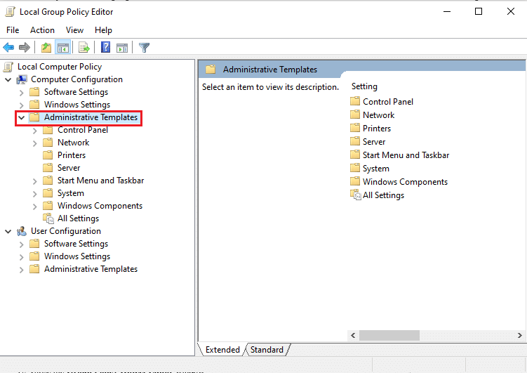Click the Export List toolbar icon

click(x=84, y=48)
